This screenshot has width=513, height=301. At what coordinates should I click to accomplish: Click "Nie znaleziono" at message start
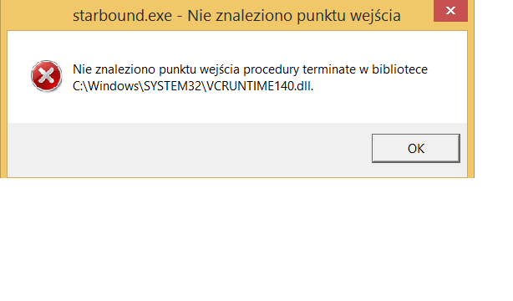114,69
